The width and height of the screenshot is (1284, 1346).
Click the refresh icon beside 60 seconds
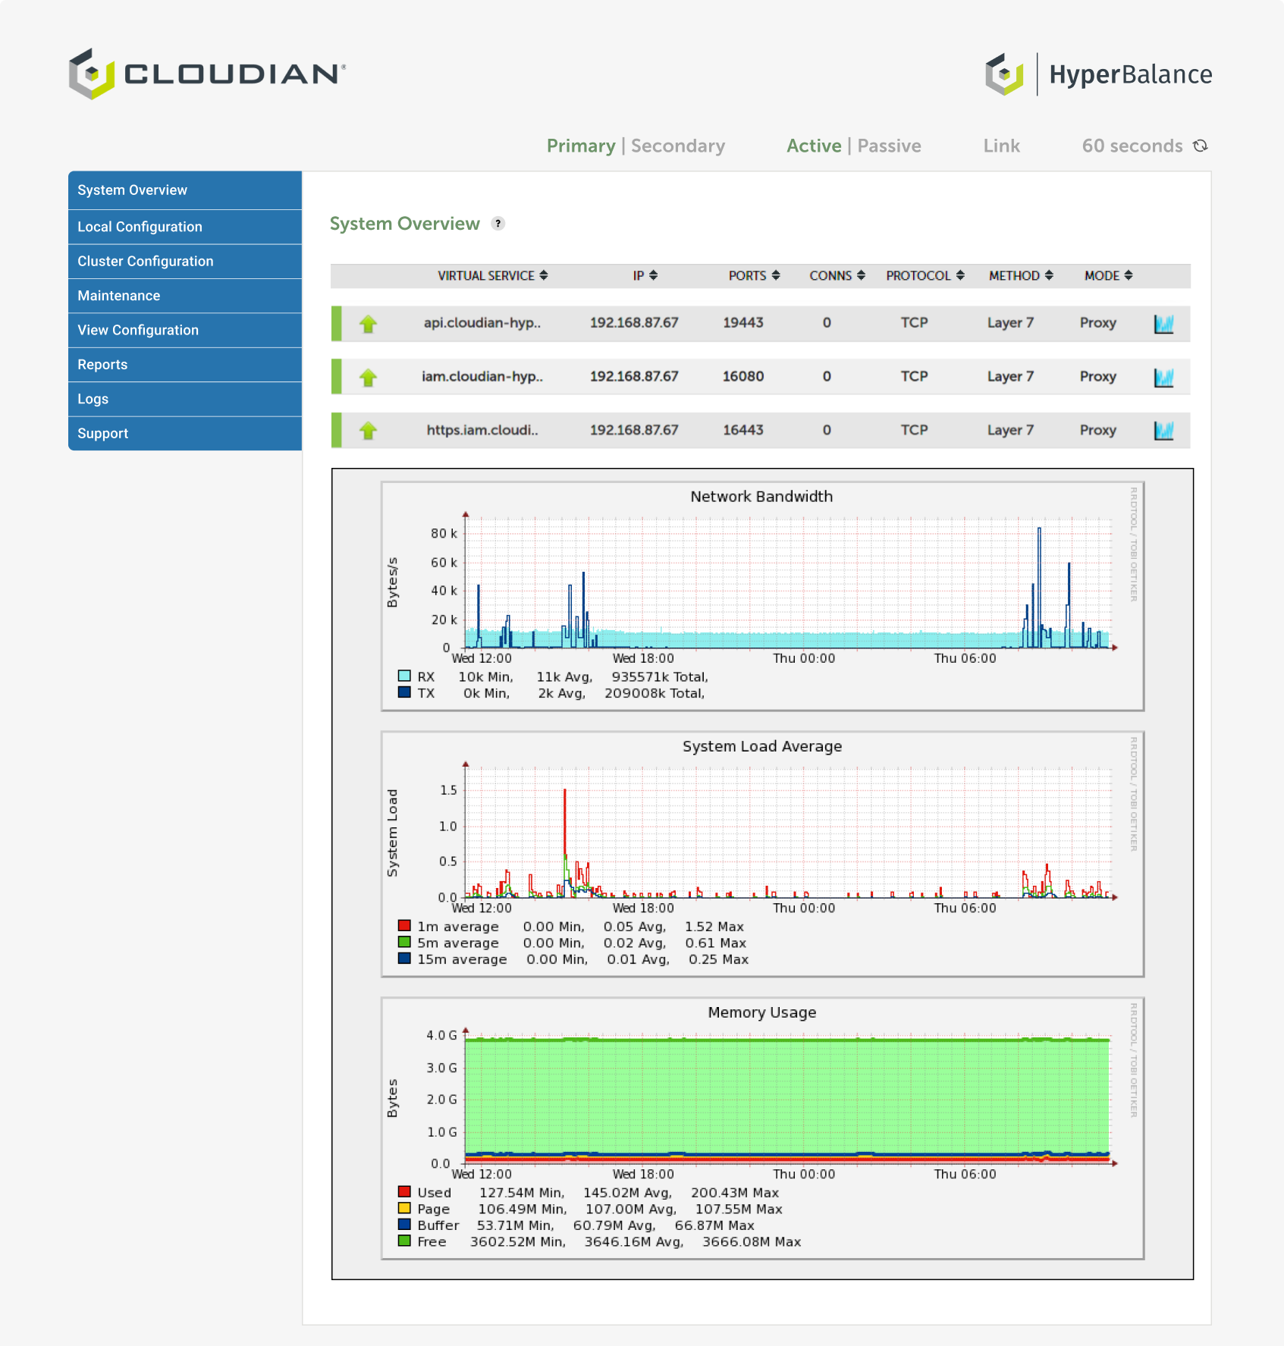pyautogui.click(x=1201, y=146)
